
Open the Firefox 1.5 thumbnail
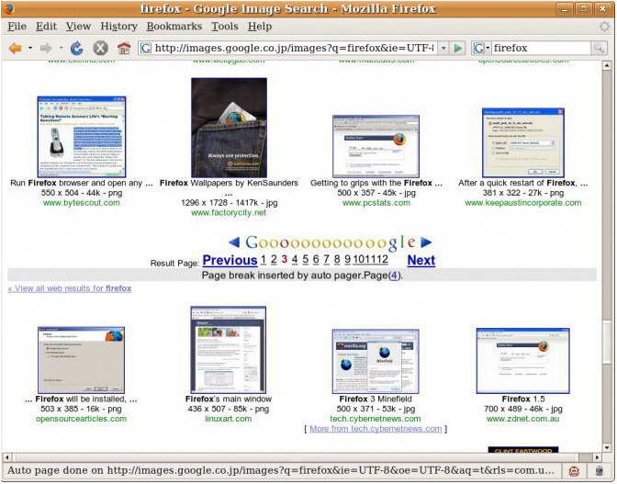[x=523, y=361]
